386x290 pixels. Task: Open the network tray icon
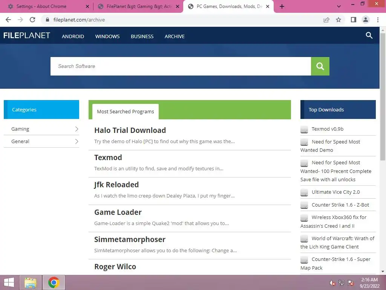[x=341, y=283]
